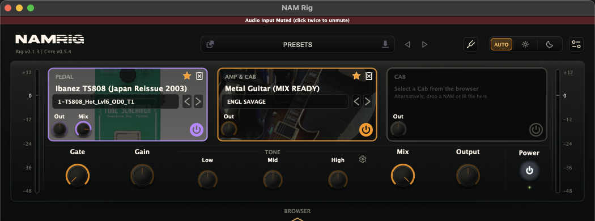Remove the AMP & CAB slot with its trash icon
This screenshot has width=595, height=221.
(368, 76)
